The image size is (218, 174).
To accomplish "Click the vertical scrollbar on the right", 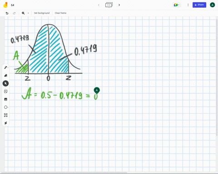I will click(217, 77).
